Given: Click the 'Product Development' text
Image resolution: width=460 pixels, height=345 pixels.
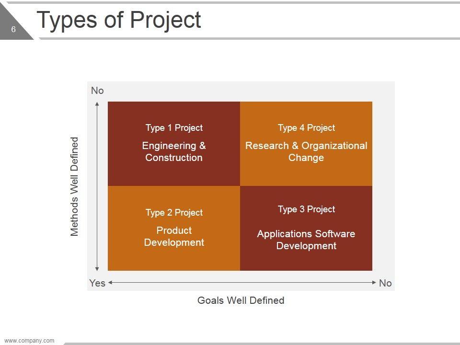Looking at the screenshot, I should tap(174, 236).
